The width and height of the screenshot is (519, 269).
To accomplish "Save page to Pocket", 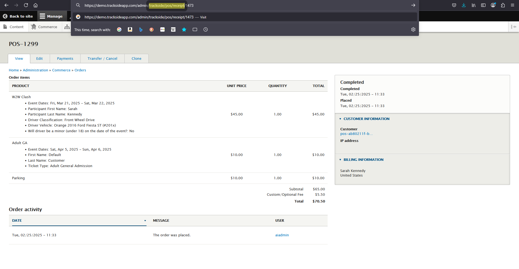I will coord(454,5).
